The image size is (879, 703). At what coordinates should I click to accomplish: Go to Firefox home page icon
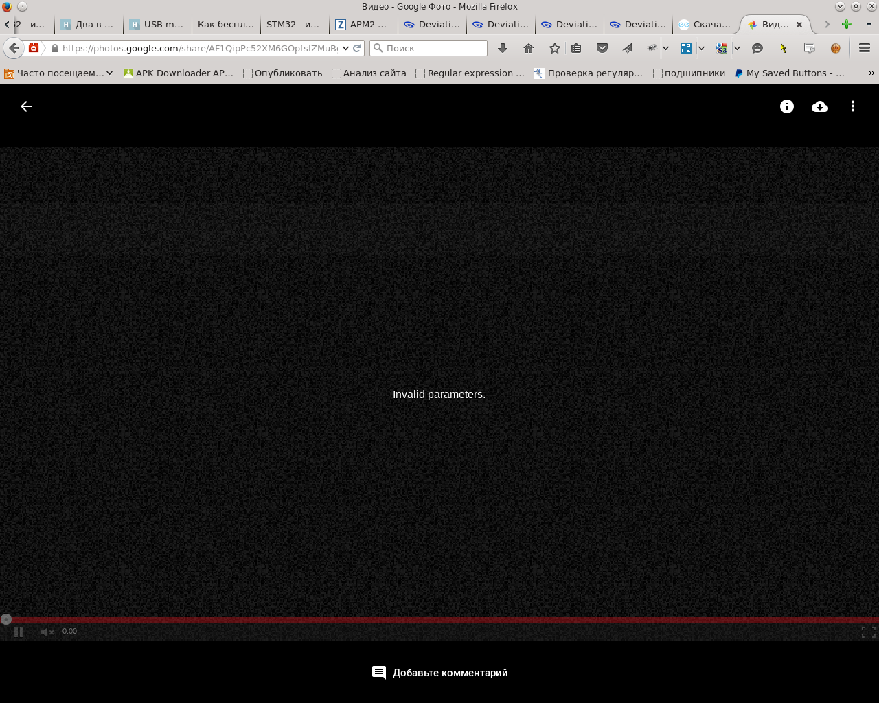pos(529,48)
